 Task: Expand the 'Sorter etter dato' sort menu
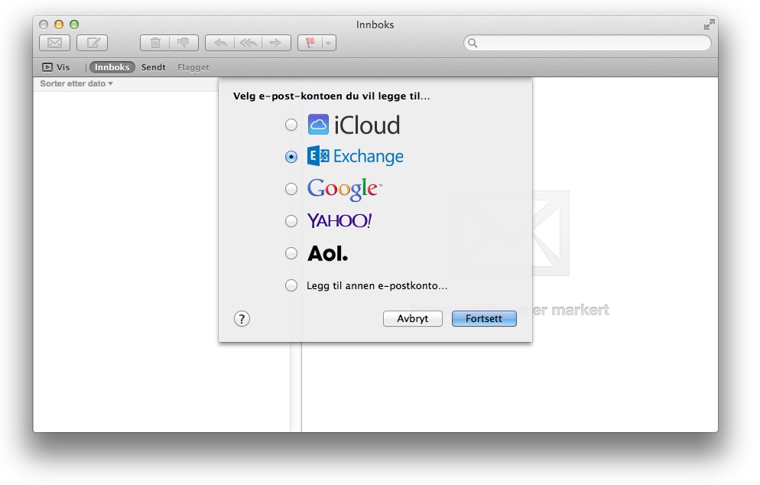76,83
